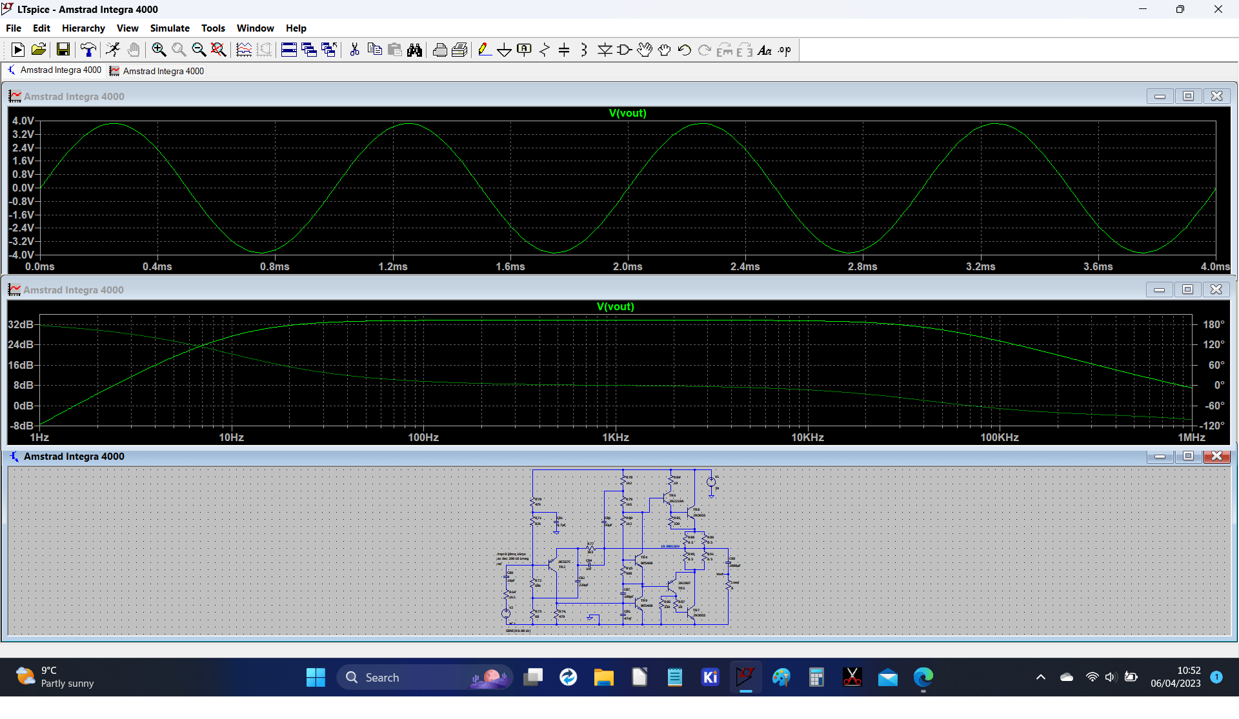Viewport: 1239px width, 719px height.
Task: Click the print setup icon
Action: (460, 50)
